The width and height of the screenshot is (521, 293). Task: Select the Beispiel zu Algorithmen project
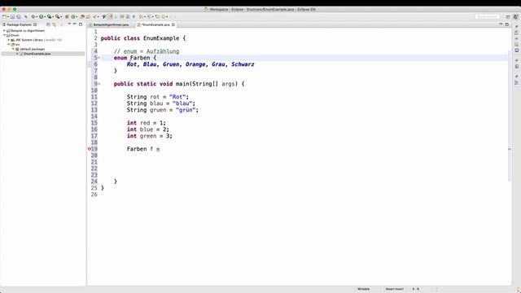(x=28, y=31)
